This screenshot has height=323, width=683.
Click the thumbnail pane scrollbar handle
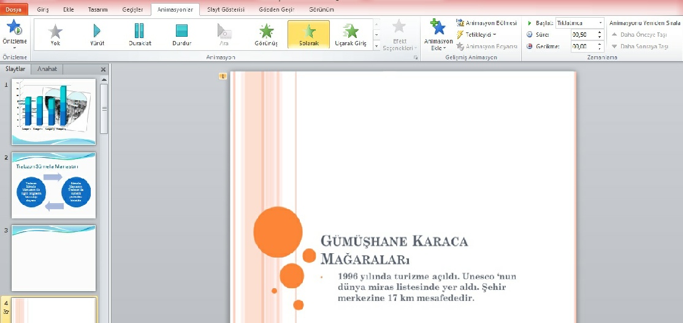pos(104,109)
